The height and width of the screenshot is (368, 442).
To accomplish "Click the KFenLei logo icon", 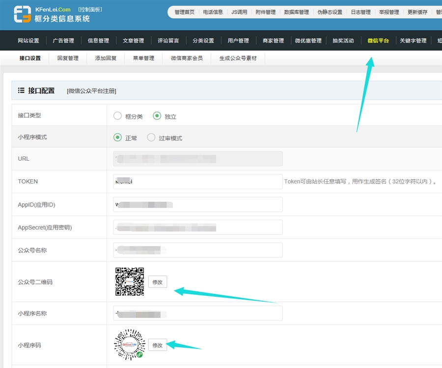I will (23, 14).
